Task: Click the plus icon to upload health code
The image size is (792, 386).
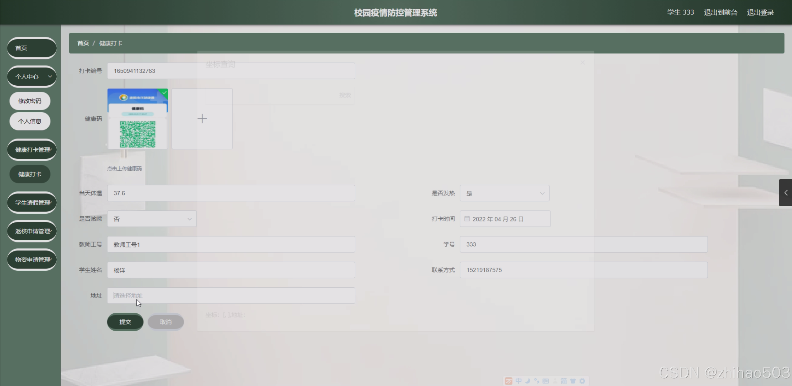Action: coord(202,119)
